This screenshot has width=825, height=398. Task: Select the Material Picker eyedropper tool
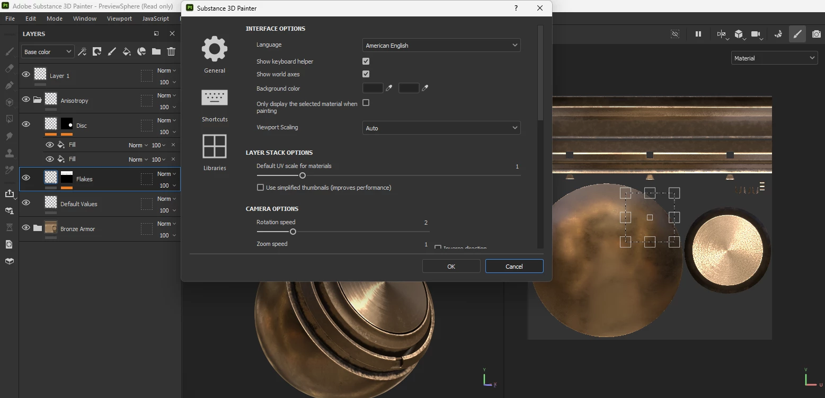tap(9, 170)
